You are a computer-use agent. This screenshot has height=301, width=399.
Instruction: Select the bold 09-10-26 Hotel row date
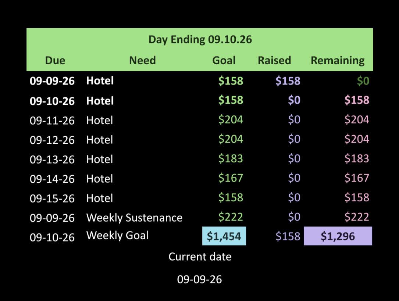click(52, 101)
